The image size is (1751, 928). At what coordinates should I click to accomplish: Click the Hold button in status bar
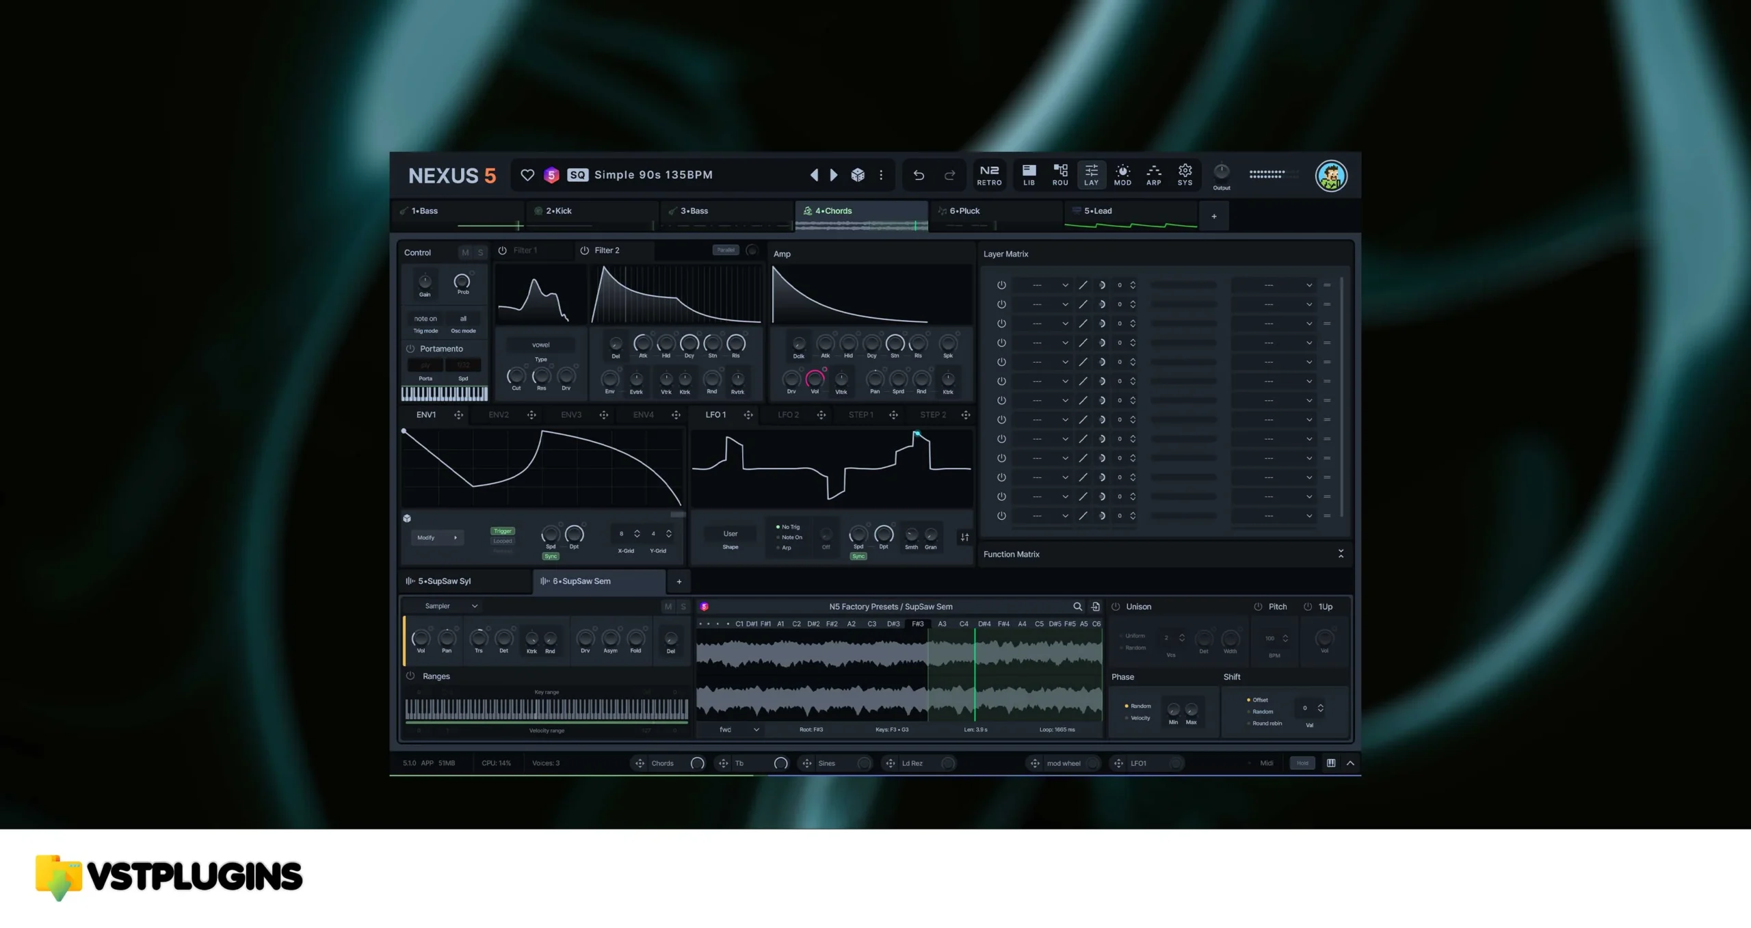tap(1302, 763)
